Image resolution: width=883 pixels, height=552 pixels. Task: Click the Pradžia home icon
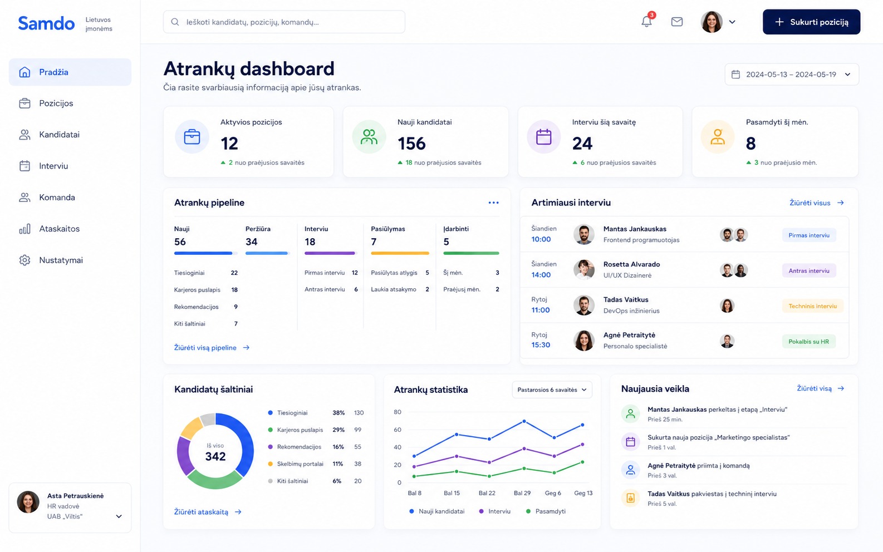coord(24,72)
